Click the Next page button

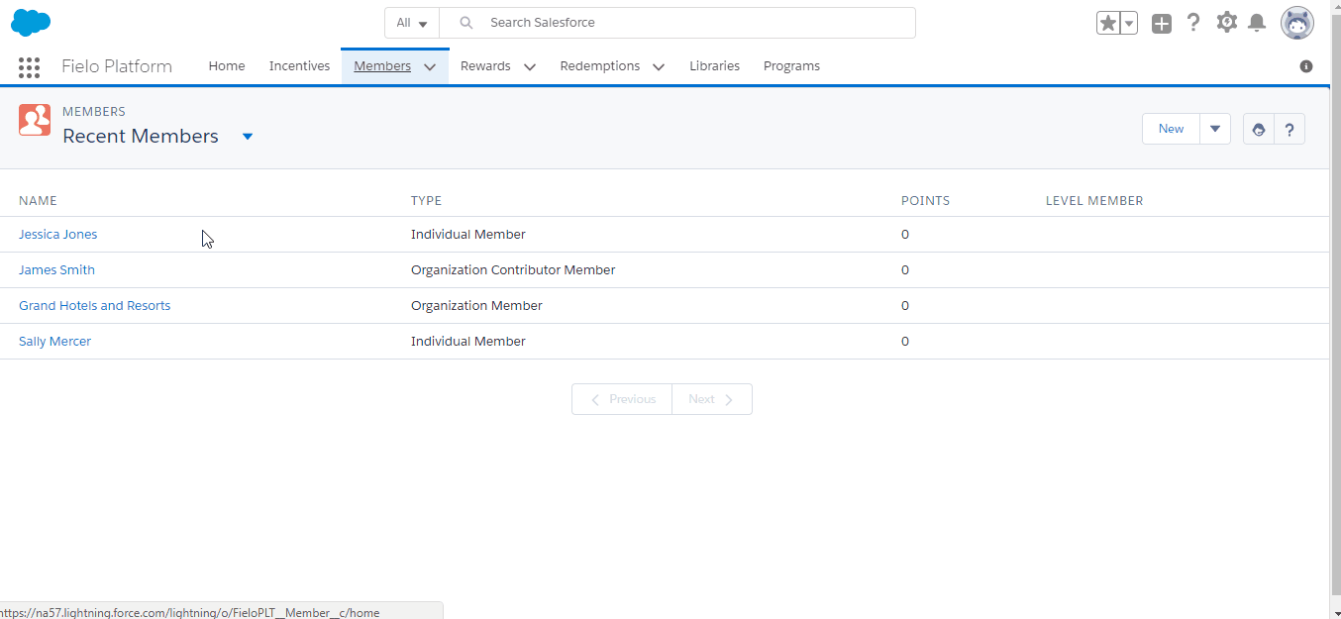(712, 399)
